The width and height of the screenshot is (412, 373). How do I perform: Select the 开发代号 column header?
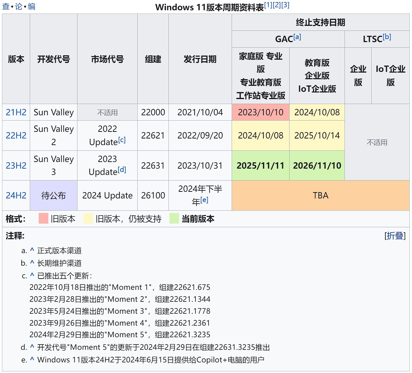click(x=54, y=59)
